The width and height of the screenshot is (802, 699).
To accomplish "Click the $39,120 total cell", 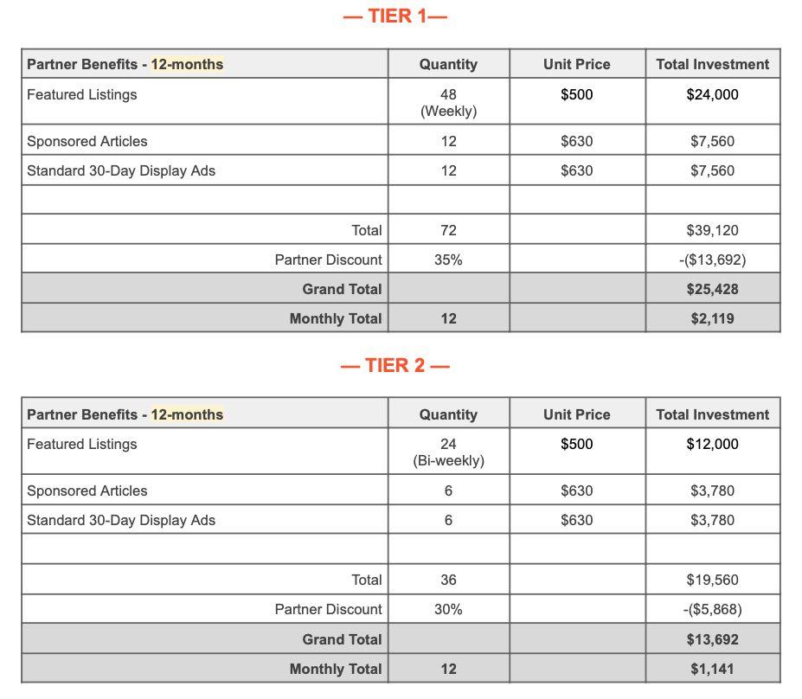I will [x=713, y=229].
